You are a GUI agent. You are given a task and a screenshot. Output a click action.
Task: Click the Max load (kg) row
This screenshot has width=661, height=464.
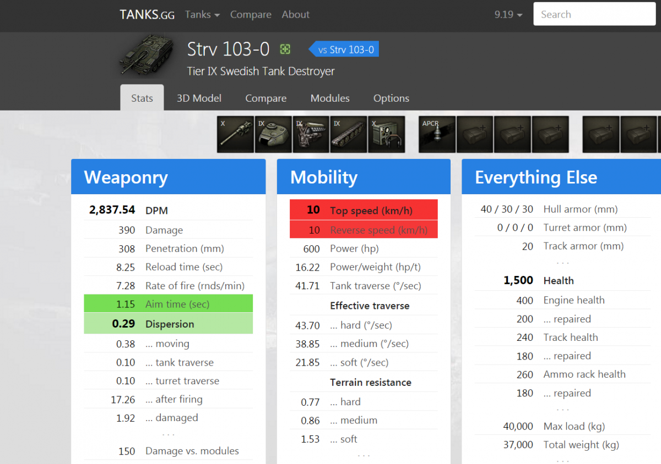pos(562,426)
